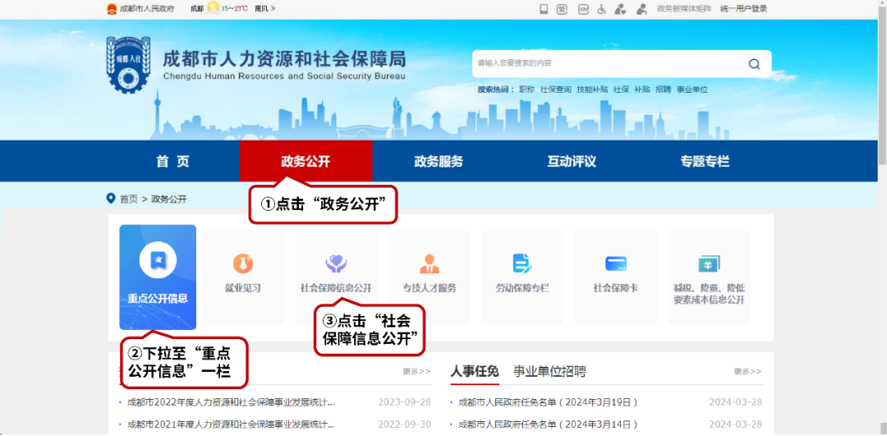This screenshot has height=436, width=887.
Task: Open the 劳动保障专栏 icon card
Action: point(522,277)
